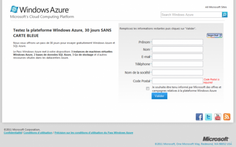The width and height of the screenshot is (236, 147).
Task: Click the 'Code Postal is required' error text
Action: (211, 81)
